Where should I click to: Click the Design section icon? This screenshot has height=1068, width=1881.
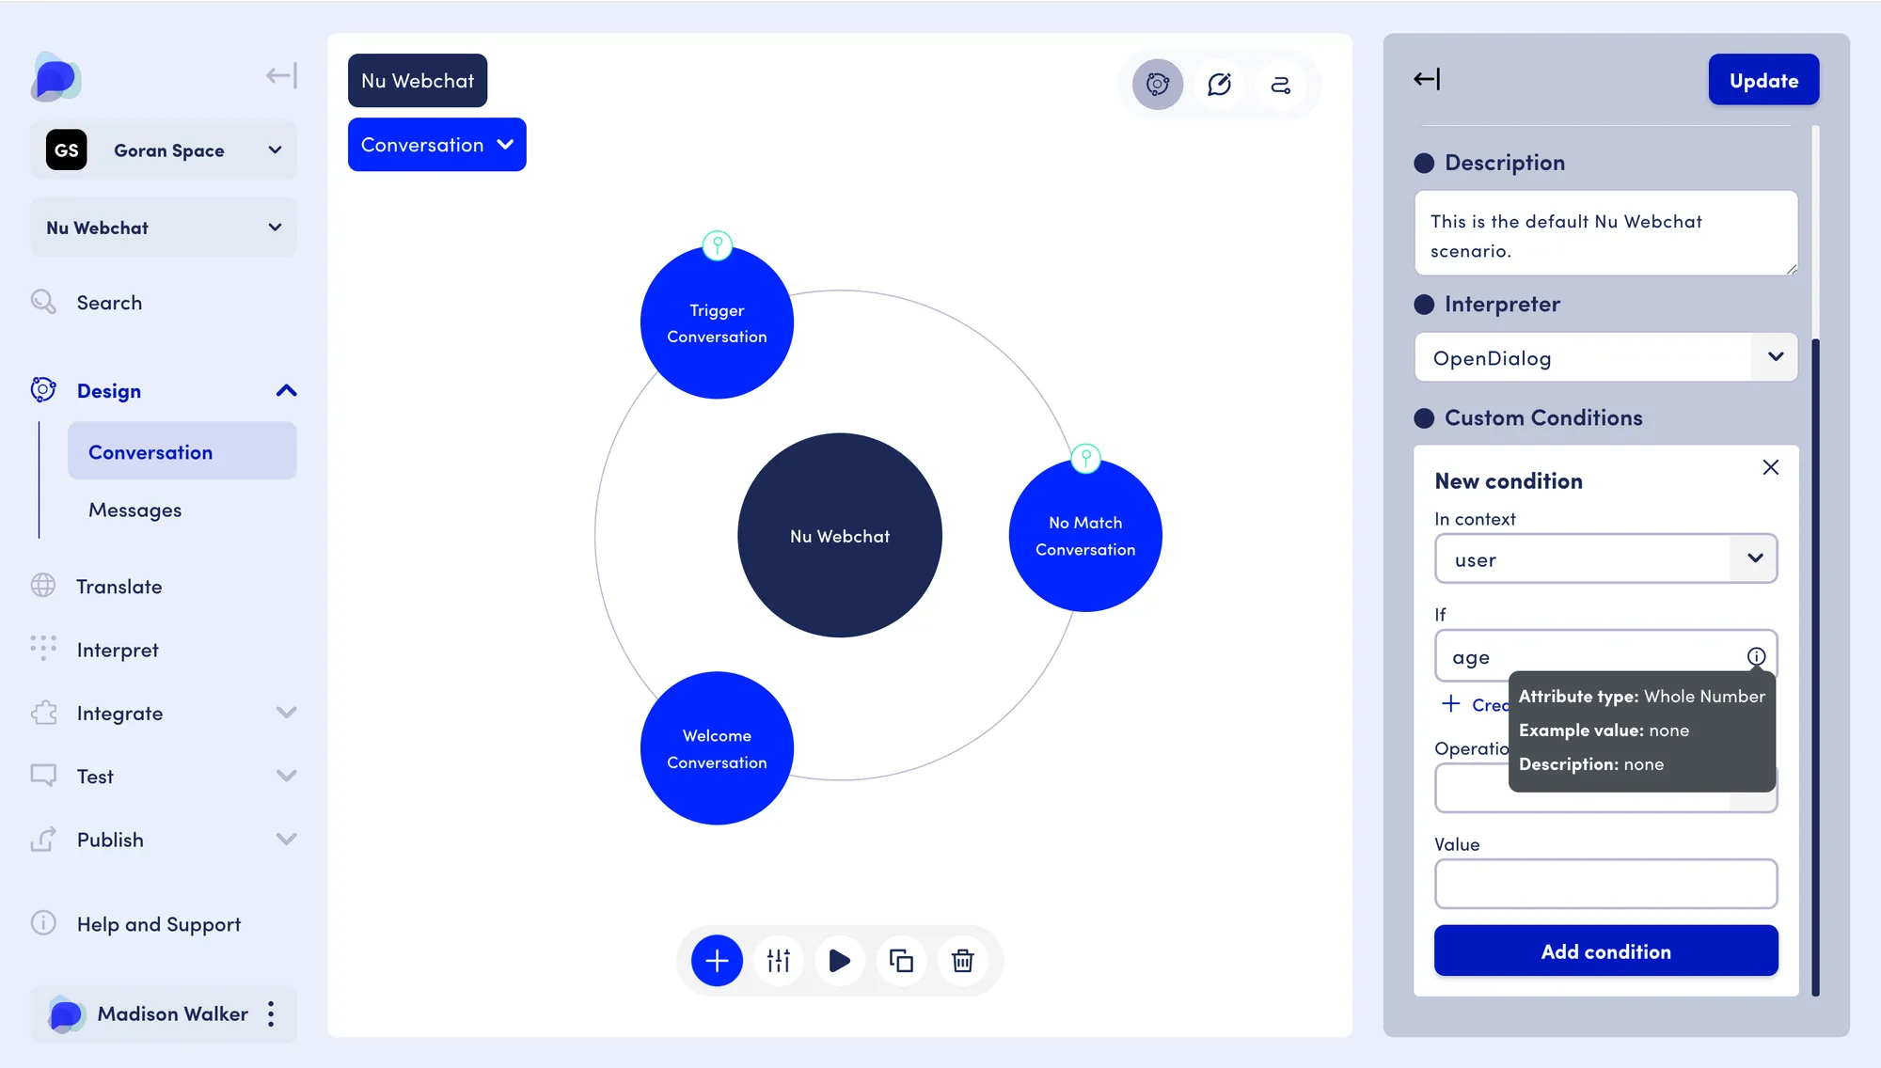coord(43,390)
